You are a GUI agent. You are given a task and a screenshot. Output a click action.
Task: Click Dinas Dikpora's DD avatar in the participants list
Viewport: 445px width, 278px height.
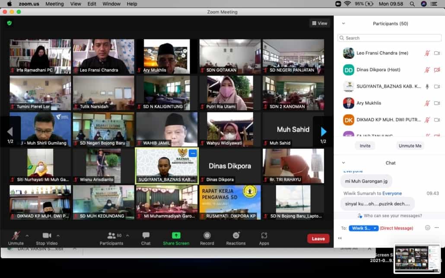point(349,70)
